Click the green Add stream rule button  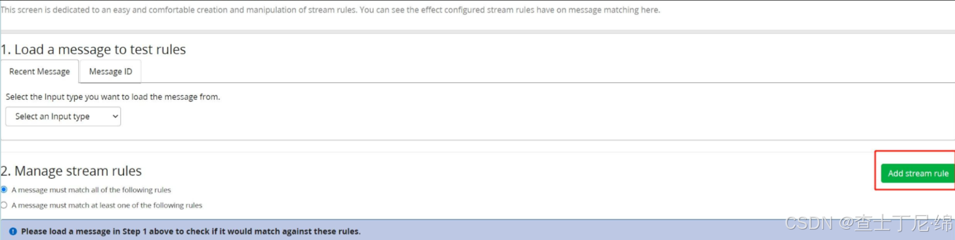tap(918, 173)
